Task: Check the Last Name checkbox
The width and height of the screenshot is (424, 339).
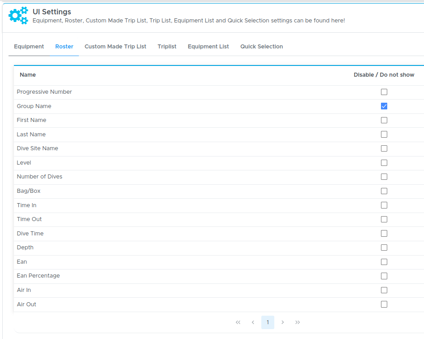Action: 384,135
